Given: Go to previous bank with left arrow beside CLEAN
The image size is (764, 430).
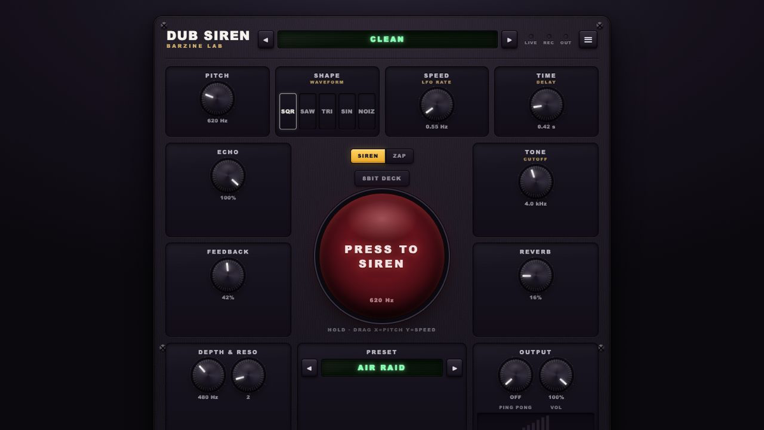Looking at the screenshot, I should (x=265, y=39).
